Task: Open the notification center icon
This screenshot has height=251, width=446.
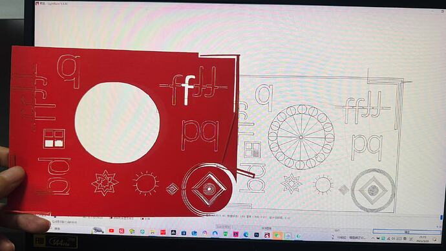Action: click(x=434, y=239)
